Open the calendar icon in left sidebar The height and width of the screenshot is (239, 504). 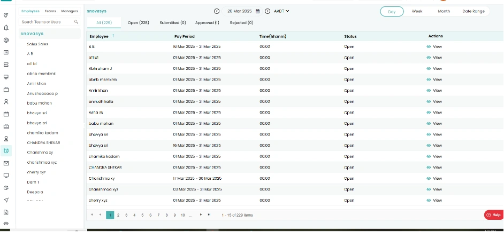click(x=6, y=114)
